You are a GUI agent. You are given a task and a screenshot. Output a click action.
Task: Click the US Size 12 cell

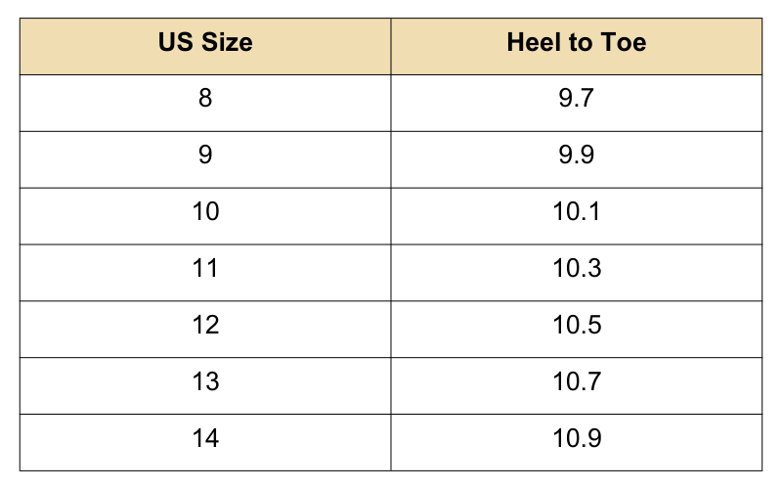[x=205, y=326]
